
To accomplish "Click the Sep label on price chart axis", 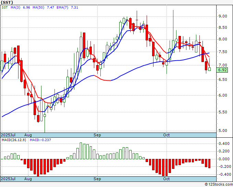I will click(97, 135).
